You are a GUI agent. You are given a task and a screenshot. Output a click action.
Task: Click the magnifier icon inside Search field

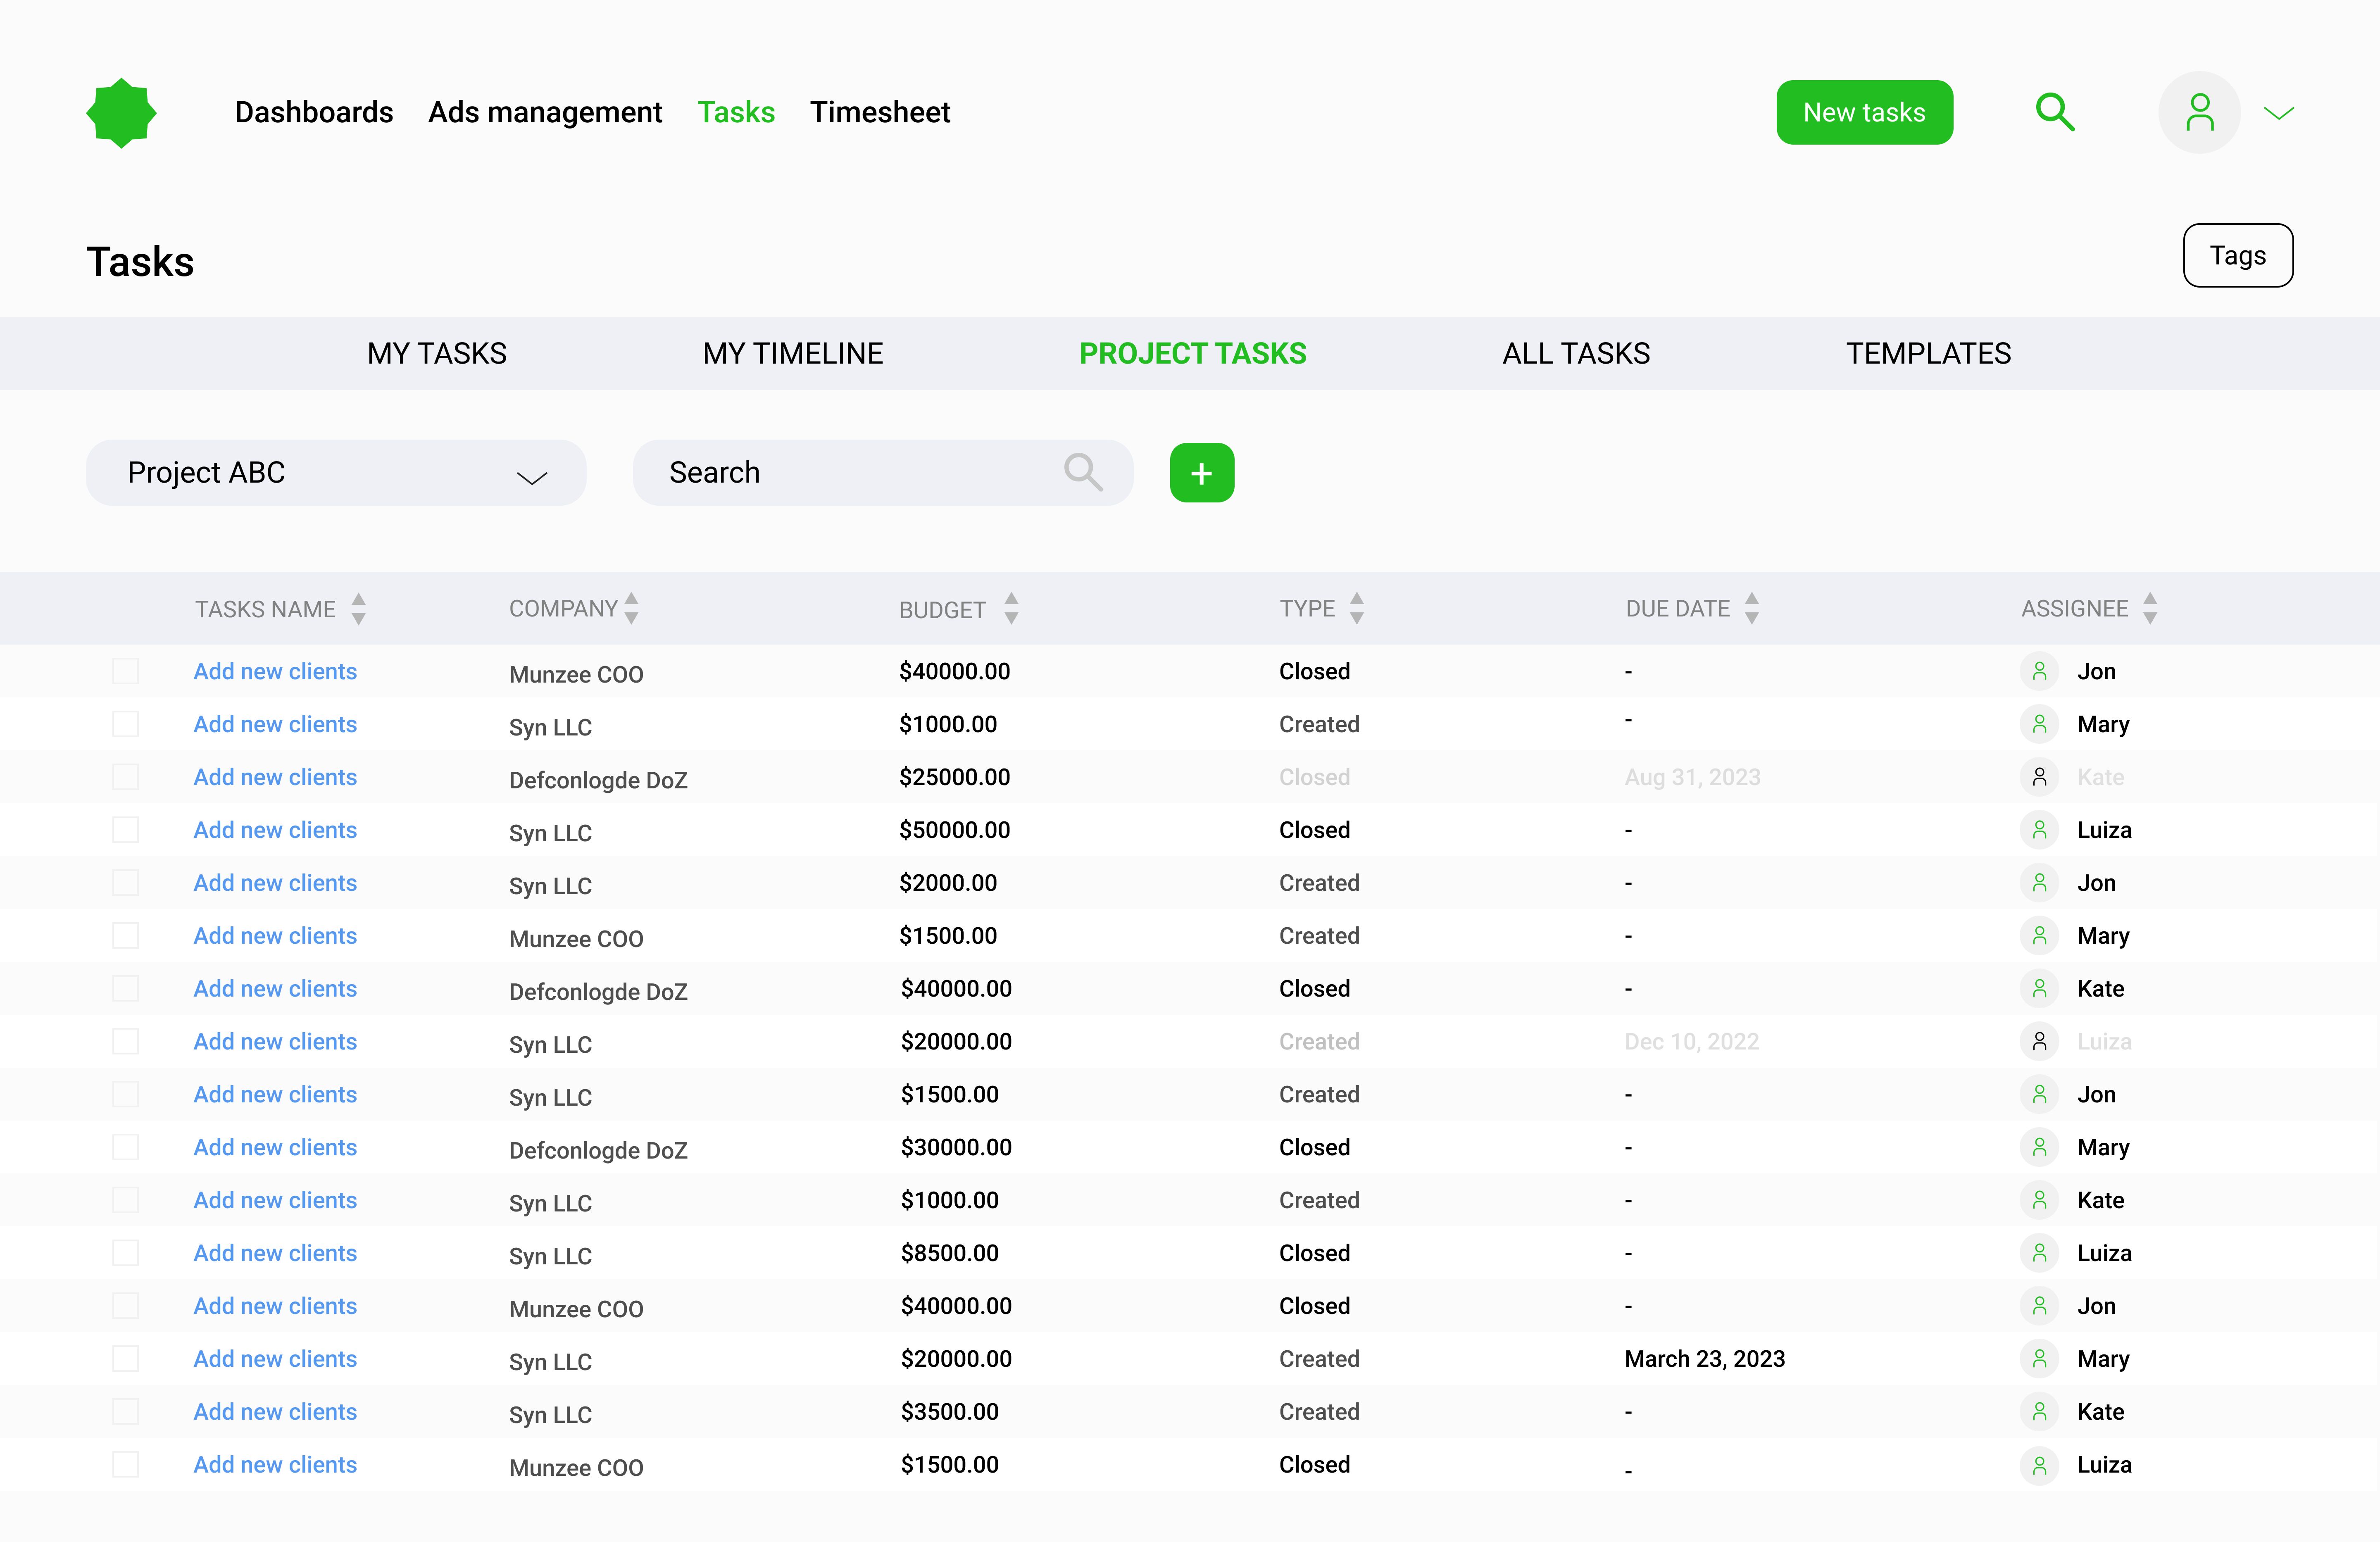point(1083,472)
